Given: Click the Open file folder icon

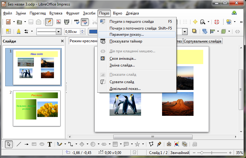Looking at the screenshot, I should click(x=19, y=22).
